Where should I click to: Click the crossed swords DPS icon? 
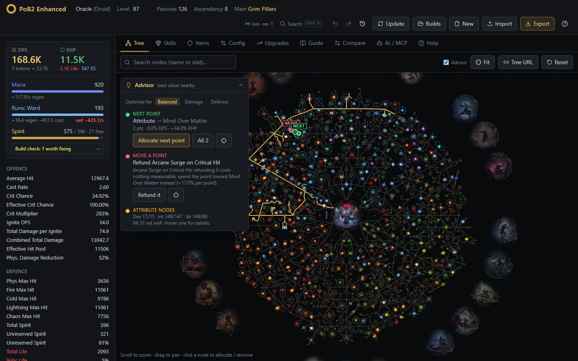[14, 50]
